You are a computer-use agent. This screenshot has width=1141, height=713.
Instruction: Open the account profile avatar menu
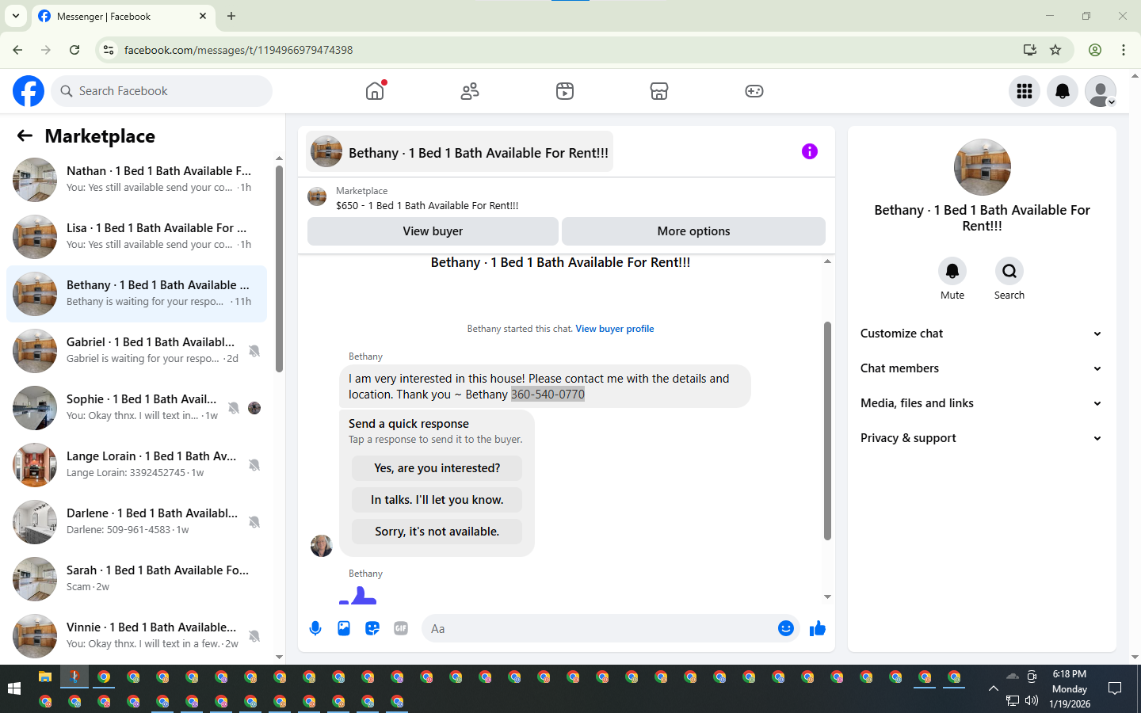1101,91
